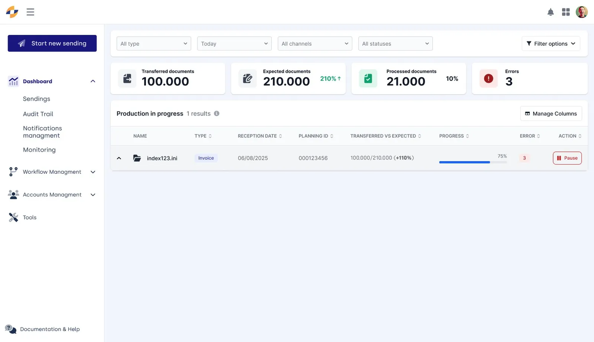
Task: Click the Start new sending button
Action: [x=52, y=43]
